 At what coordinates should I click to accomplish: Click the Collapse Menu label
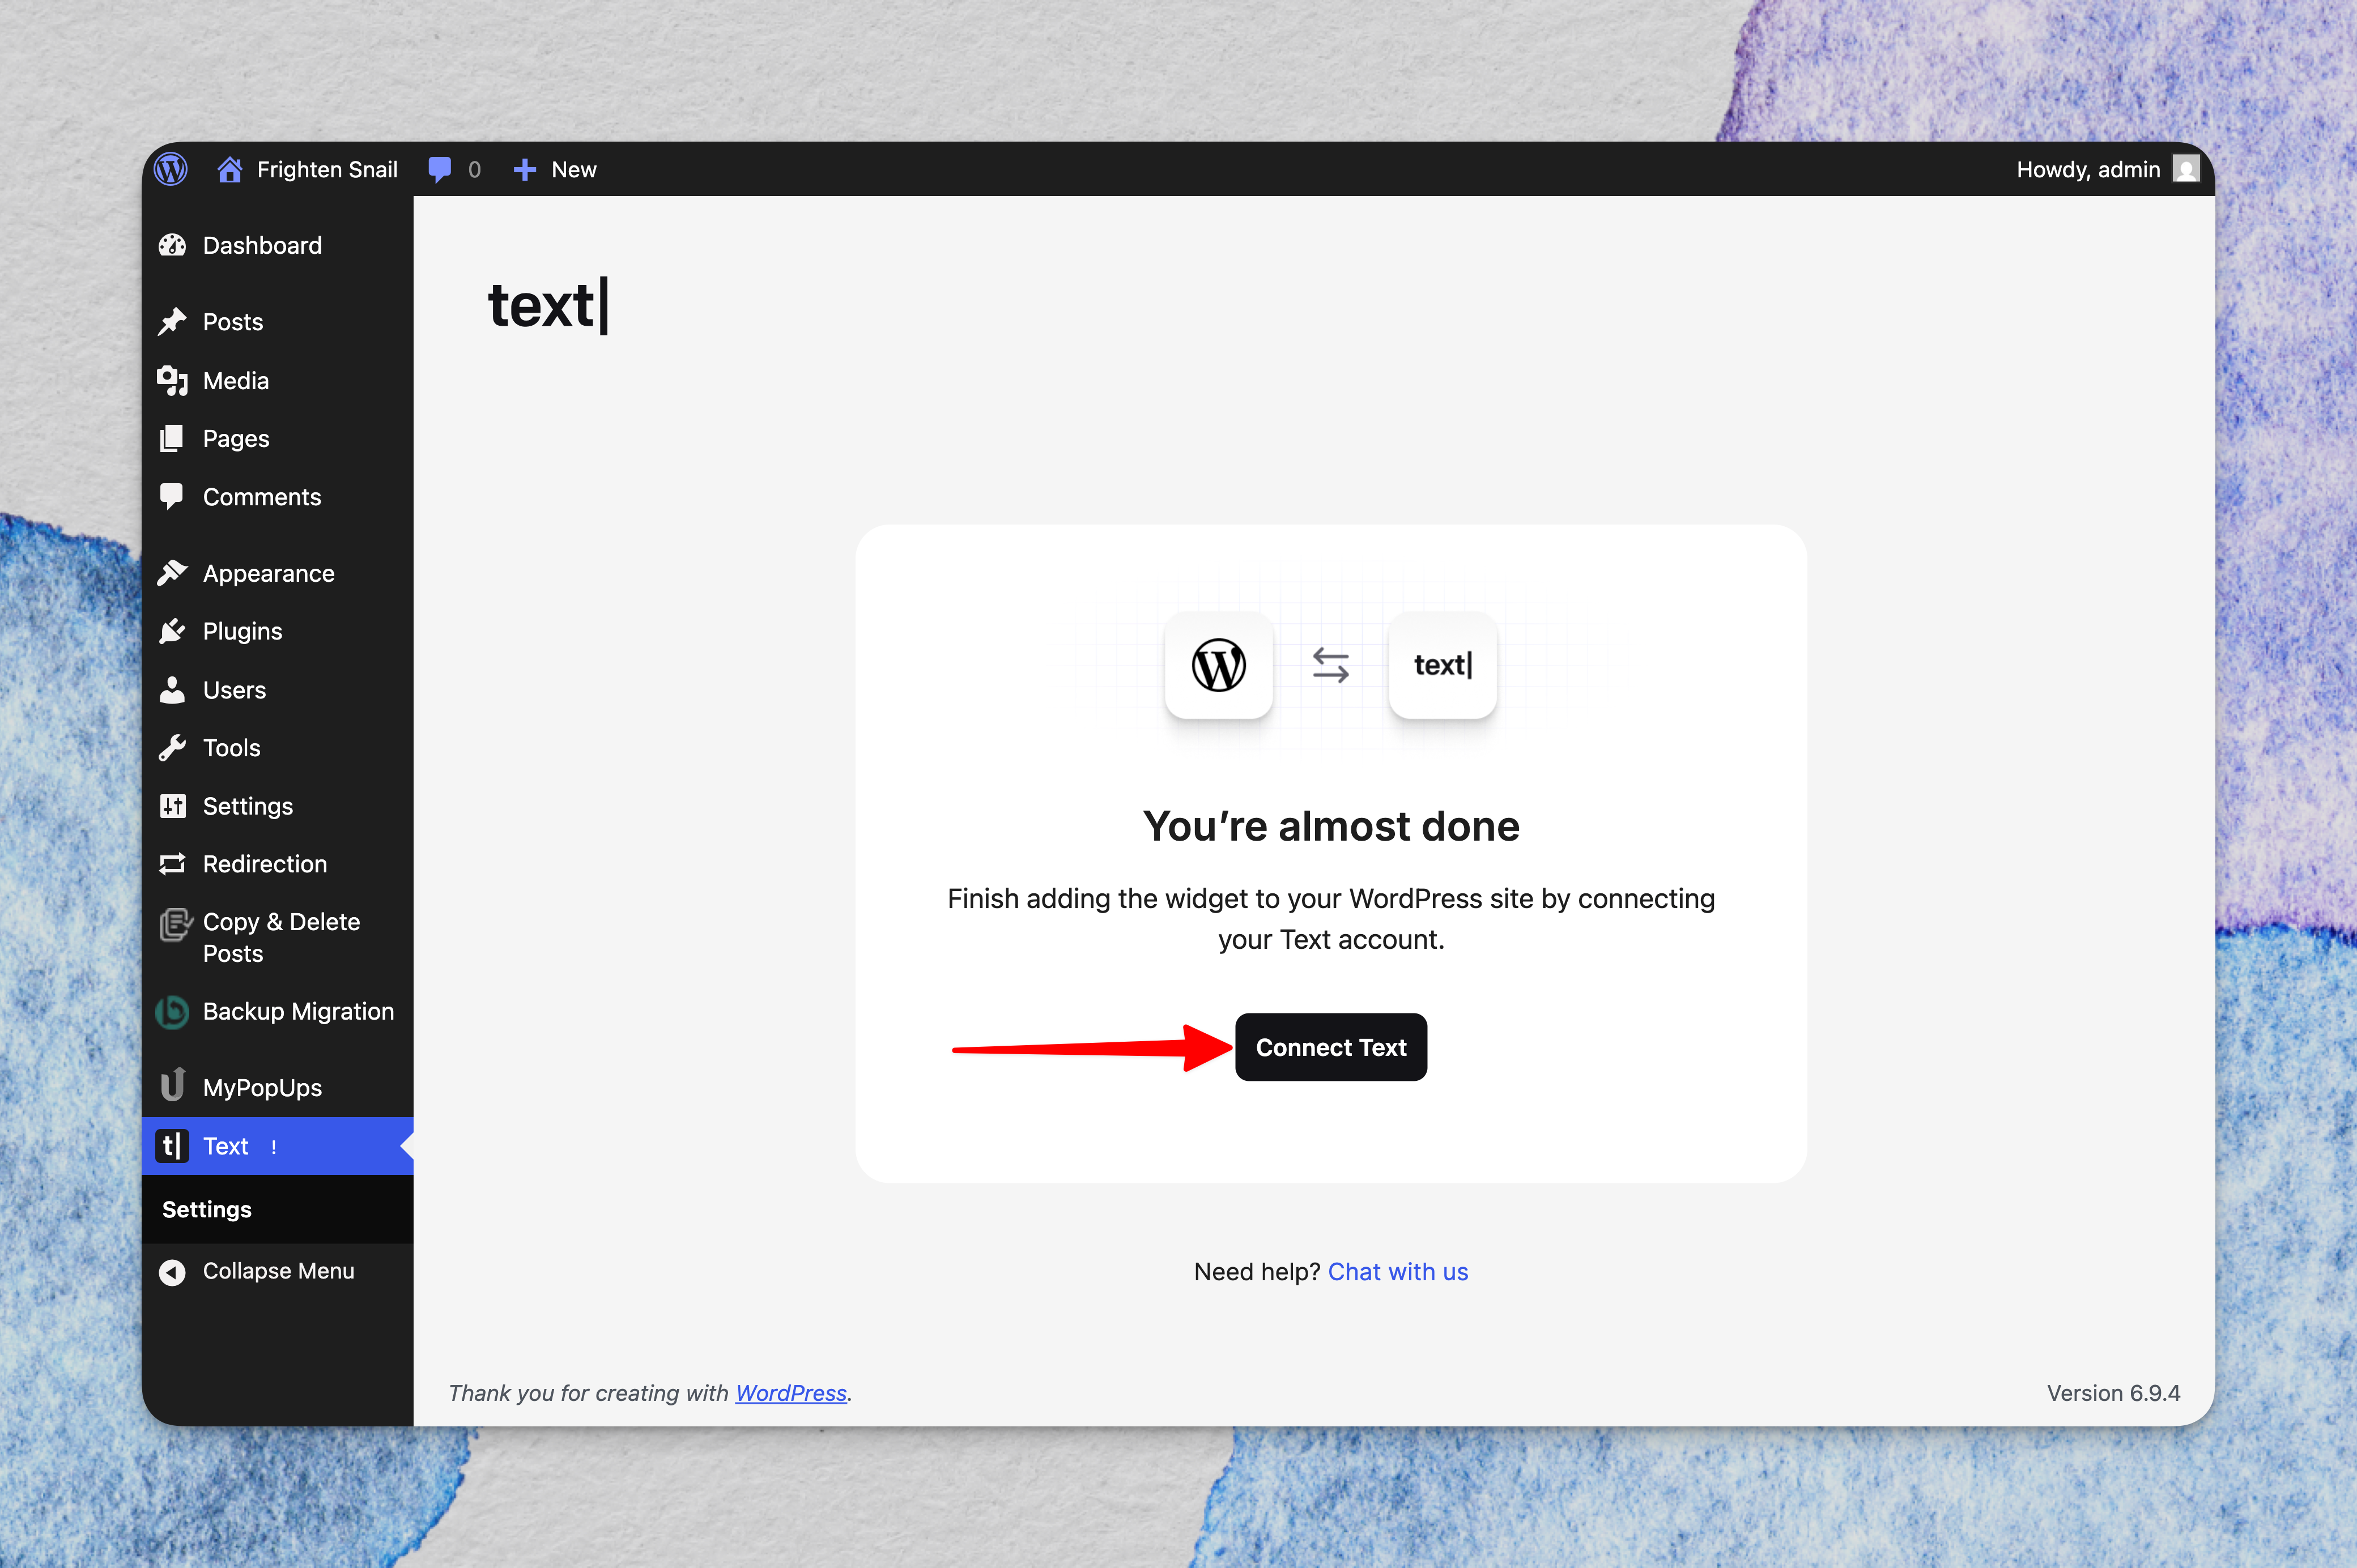(278, 1271)
